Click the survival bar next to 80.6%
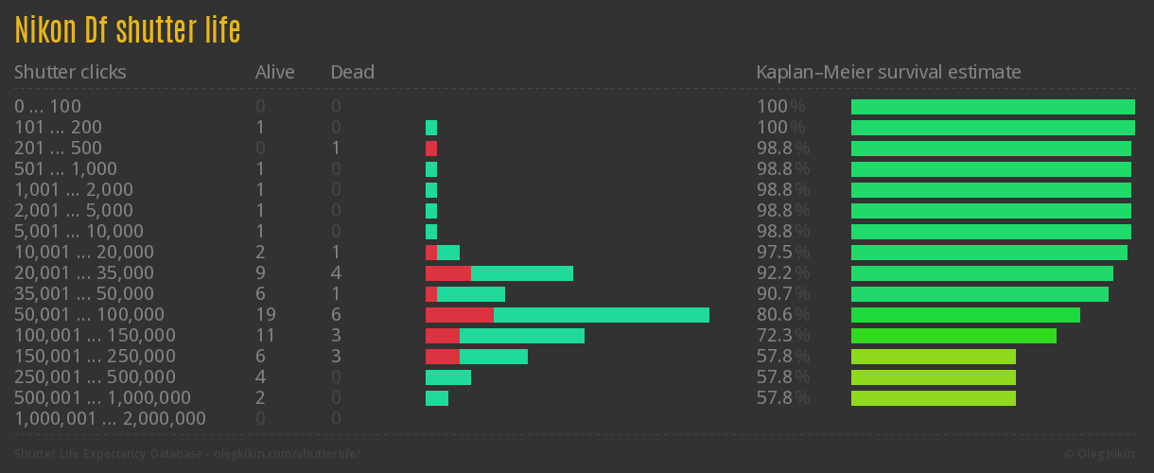 point(965,315)
